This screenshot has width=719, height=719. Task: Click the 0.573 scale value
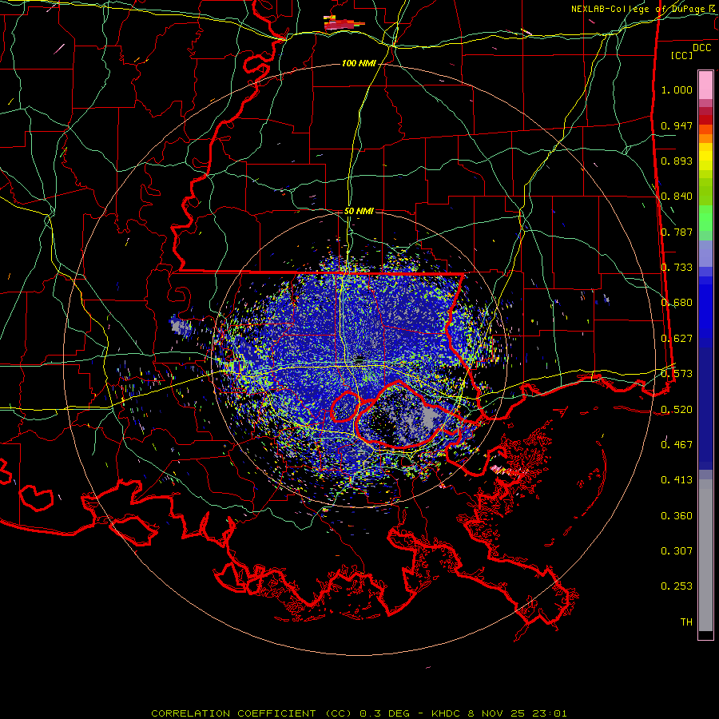pos(677,374)
